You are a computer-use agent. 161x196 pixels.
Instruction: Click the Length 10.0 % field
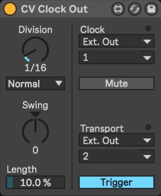click(36, 182)
